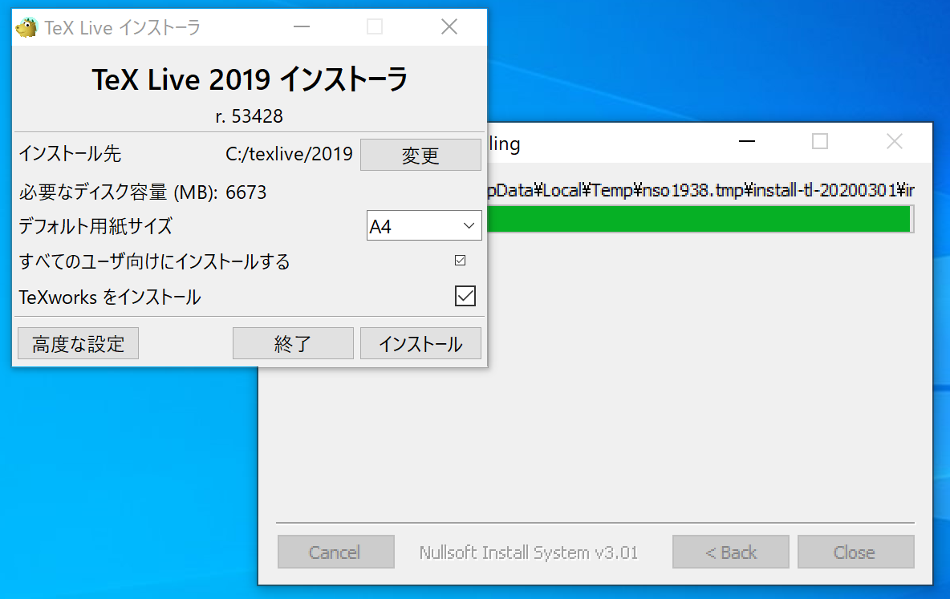Click Nullsoft Install System v3.01 text
This screenshot has height=599, width=950.
point(528,552)
